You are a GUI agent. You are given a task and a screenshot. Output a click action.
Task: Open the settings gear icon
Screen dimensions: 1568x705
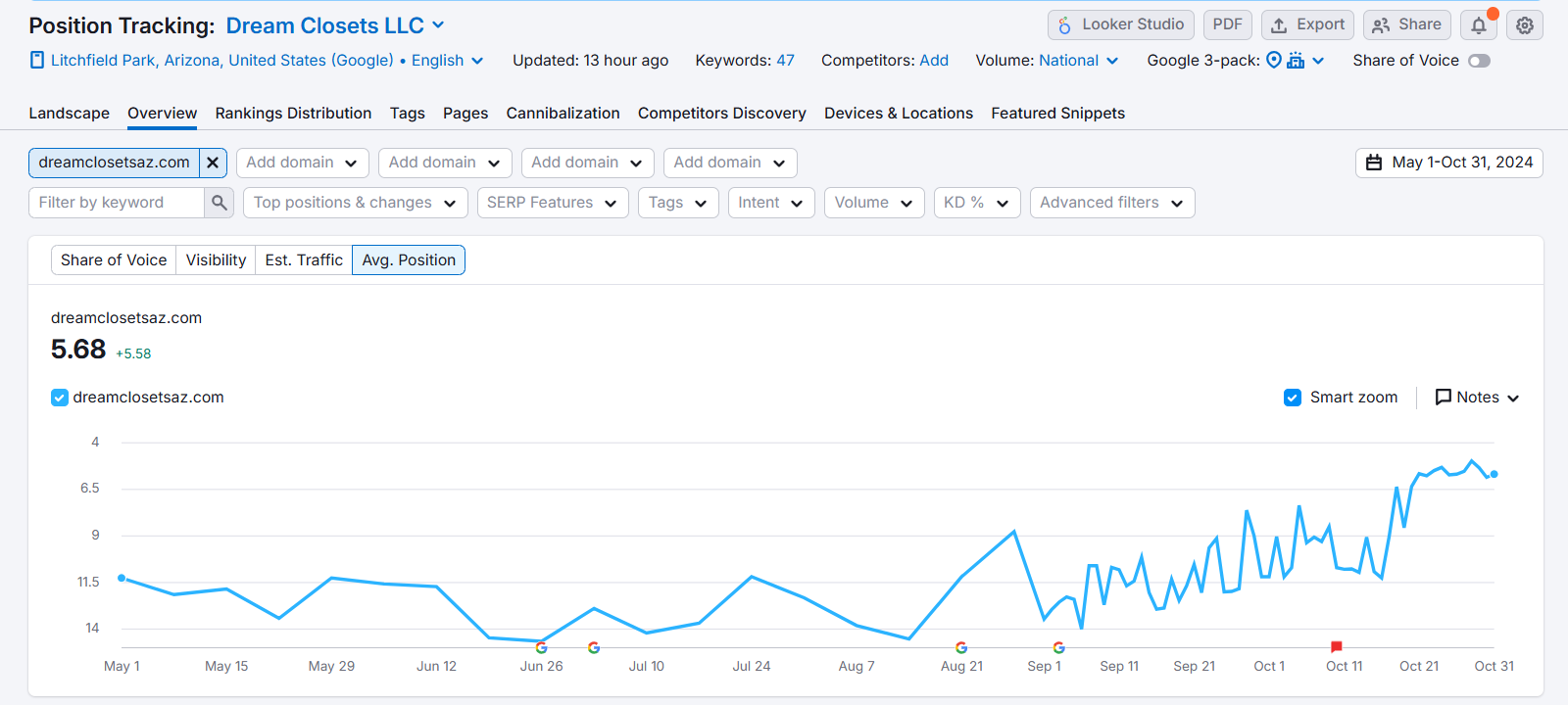(1525, 25)
